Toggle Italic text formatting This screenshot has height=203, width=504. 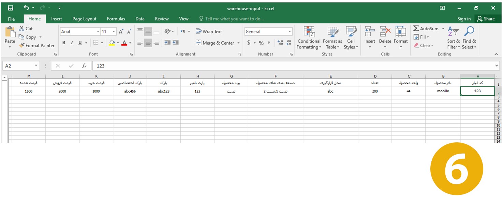click(72, 43)
